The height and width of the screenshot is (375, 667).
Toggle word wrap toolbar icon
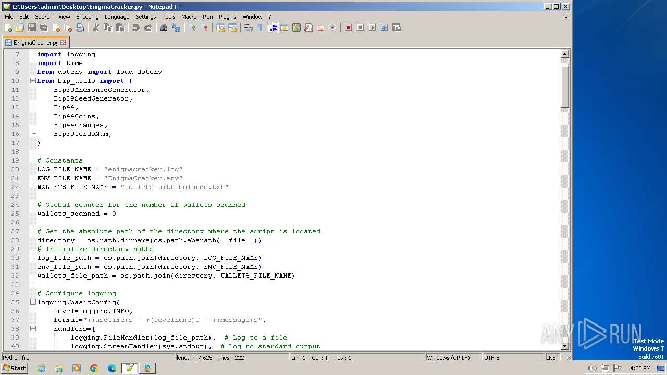pos(249,28)
